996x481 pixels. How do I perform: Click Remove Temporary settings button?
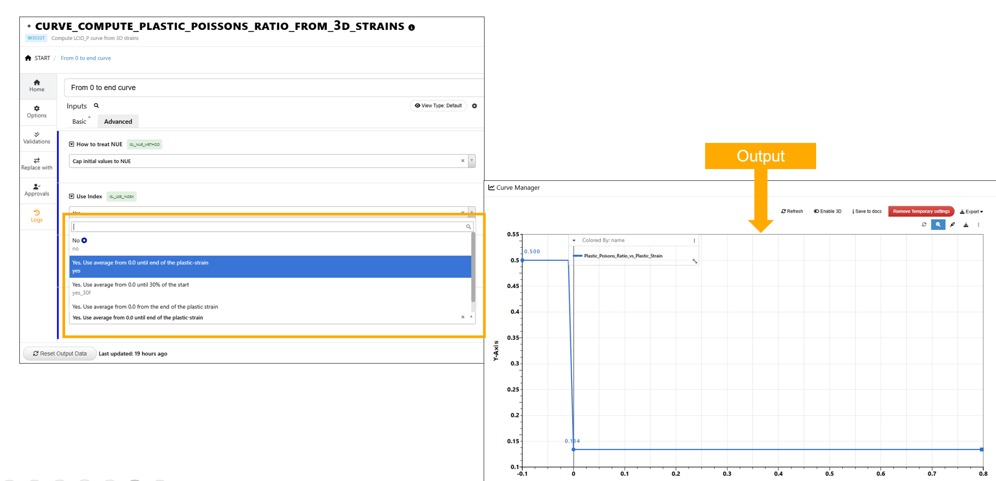[x=921, y=212]
